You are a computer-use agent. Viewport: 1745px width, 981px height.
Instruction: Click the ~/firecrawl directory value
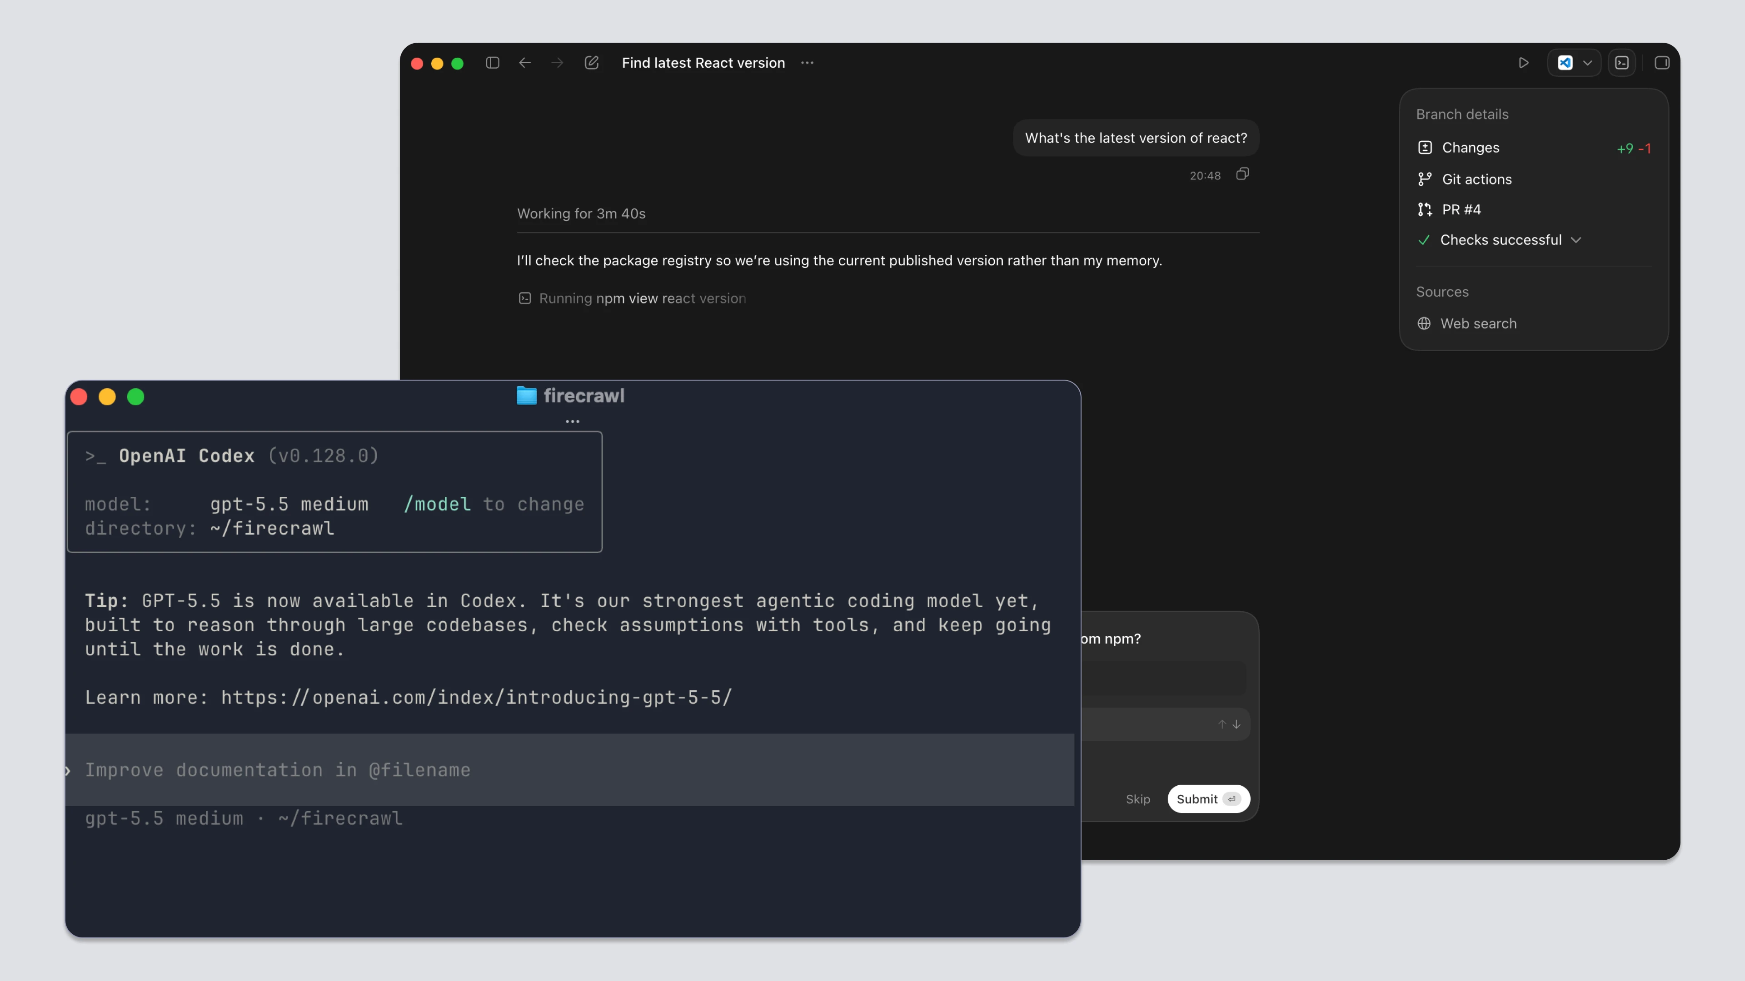click(272, 529)
